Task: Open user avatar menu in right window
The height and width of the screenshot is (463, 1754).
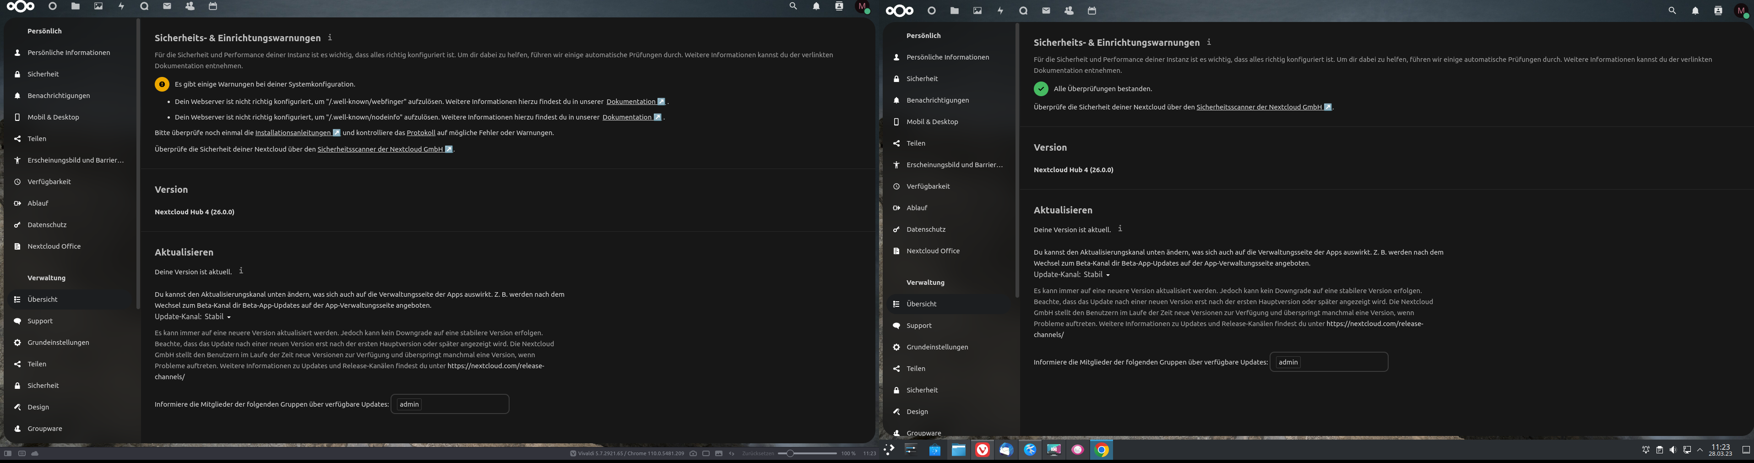Action: (x=1742, y=11)
